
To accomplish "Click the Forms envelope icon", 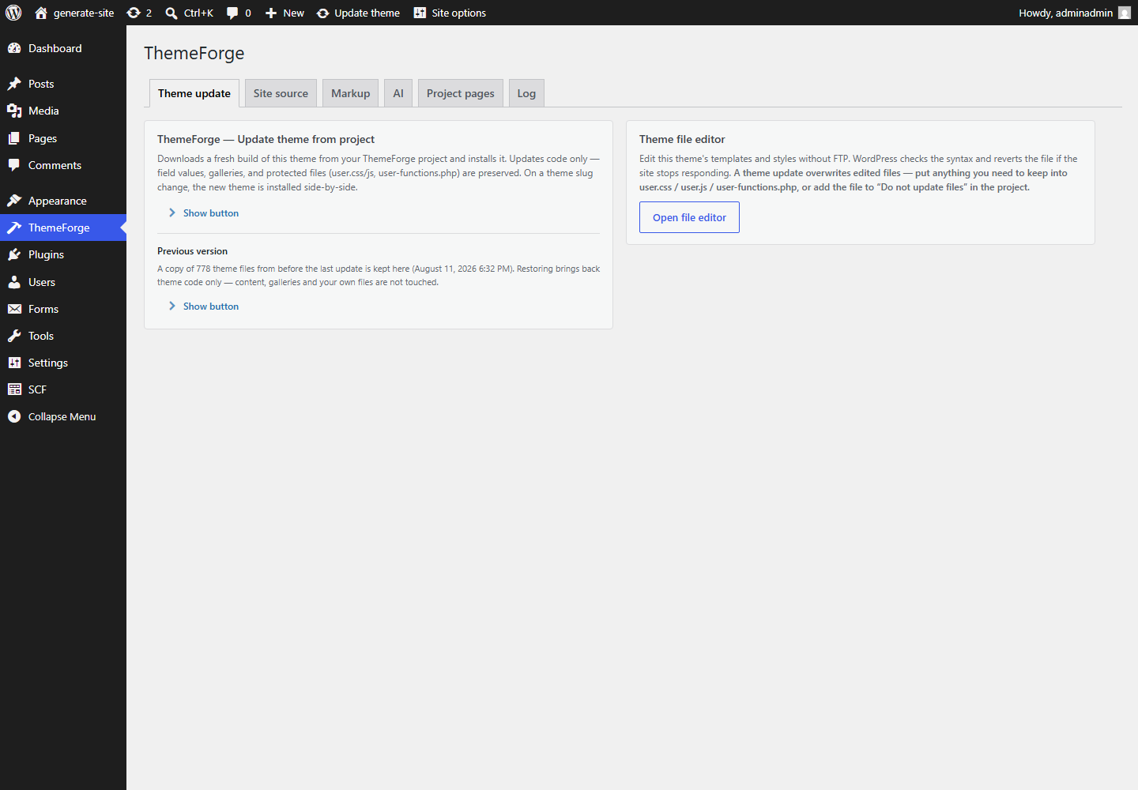I will pos(14,309).
